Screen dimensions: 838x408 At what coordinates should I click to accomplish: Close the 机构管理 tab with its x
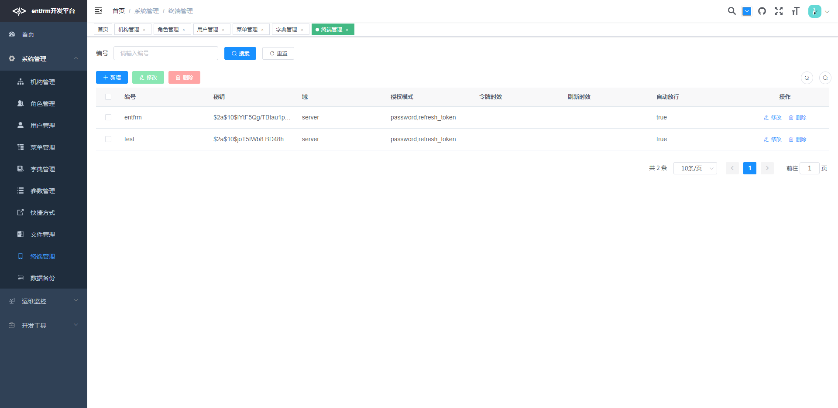pyautogui.click(x=144, y=30)
